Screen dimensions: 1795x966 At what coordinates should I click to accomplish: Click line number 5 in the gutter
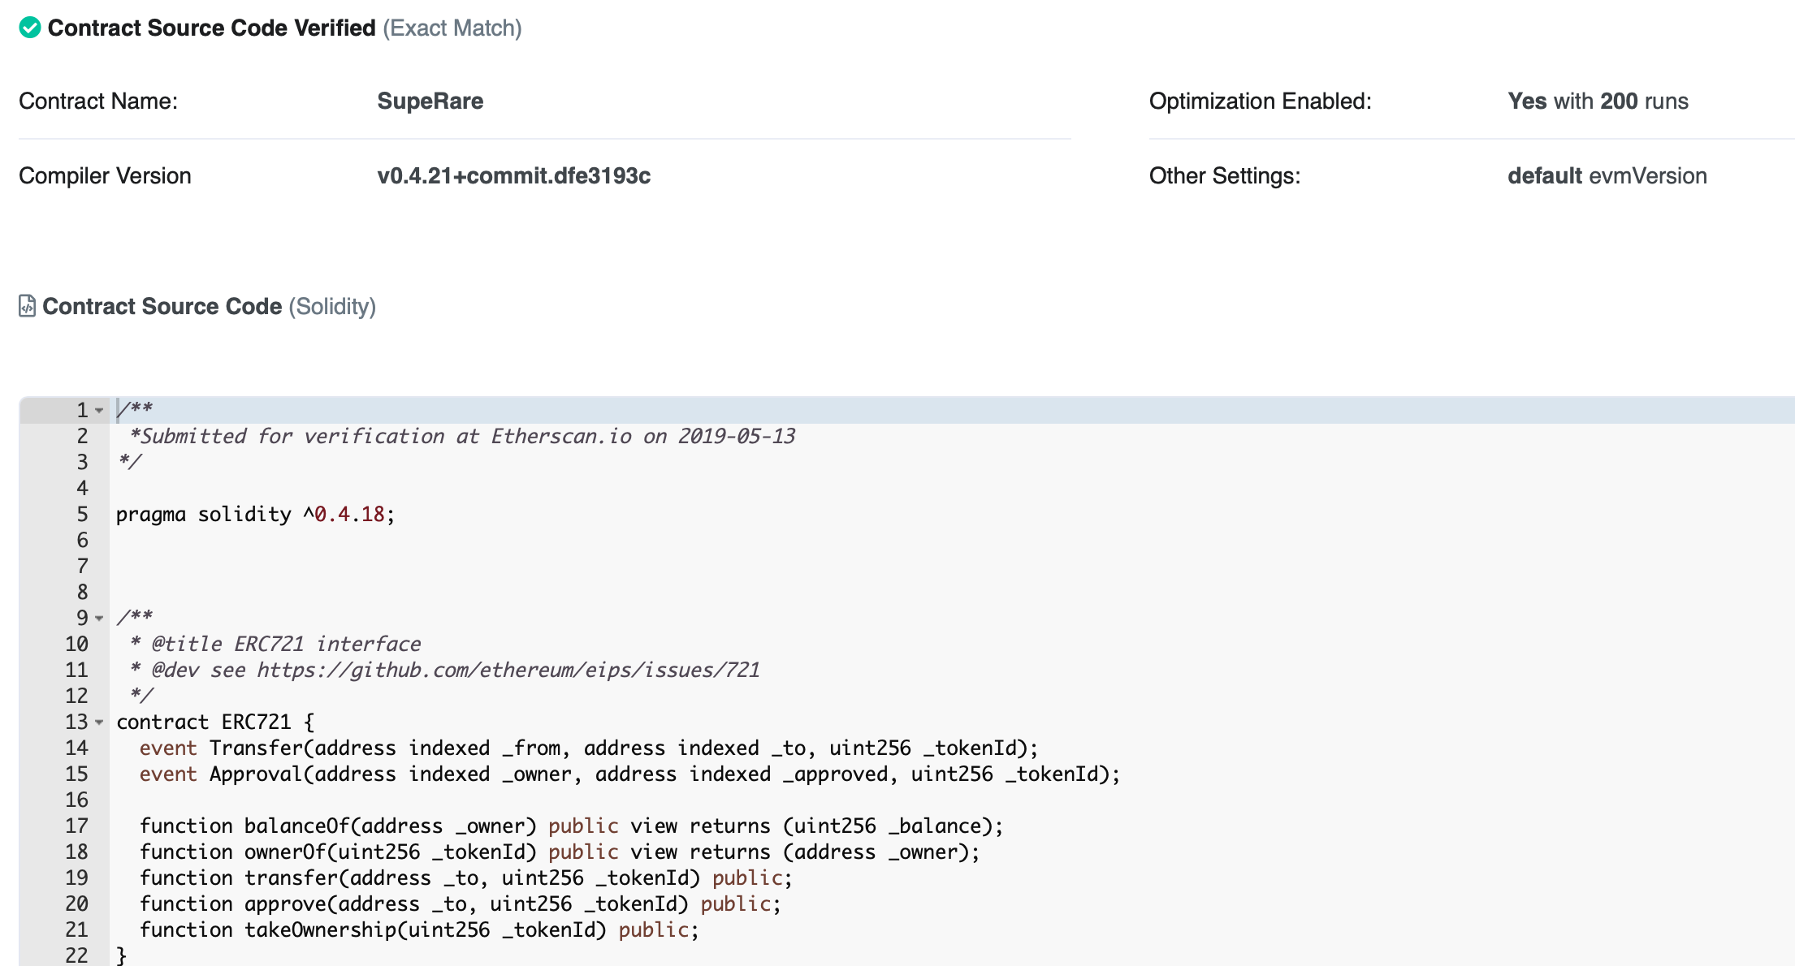point(82,515)
